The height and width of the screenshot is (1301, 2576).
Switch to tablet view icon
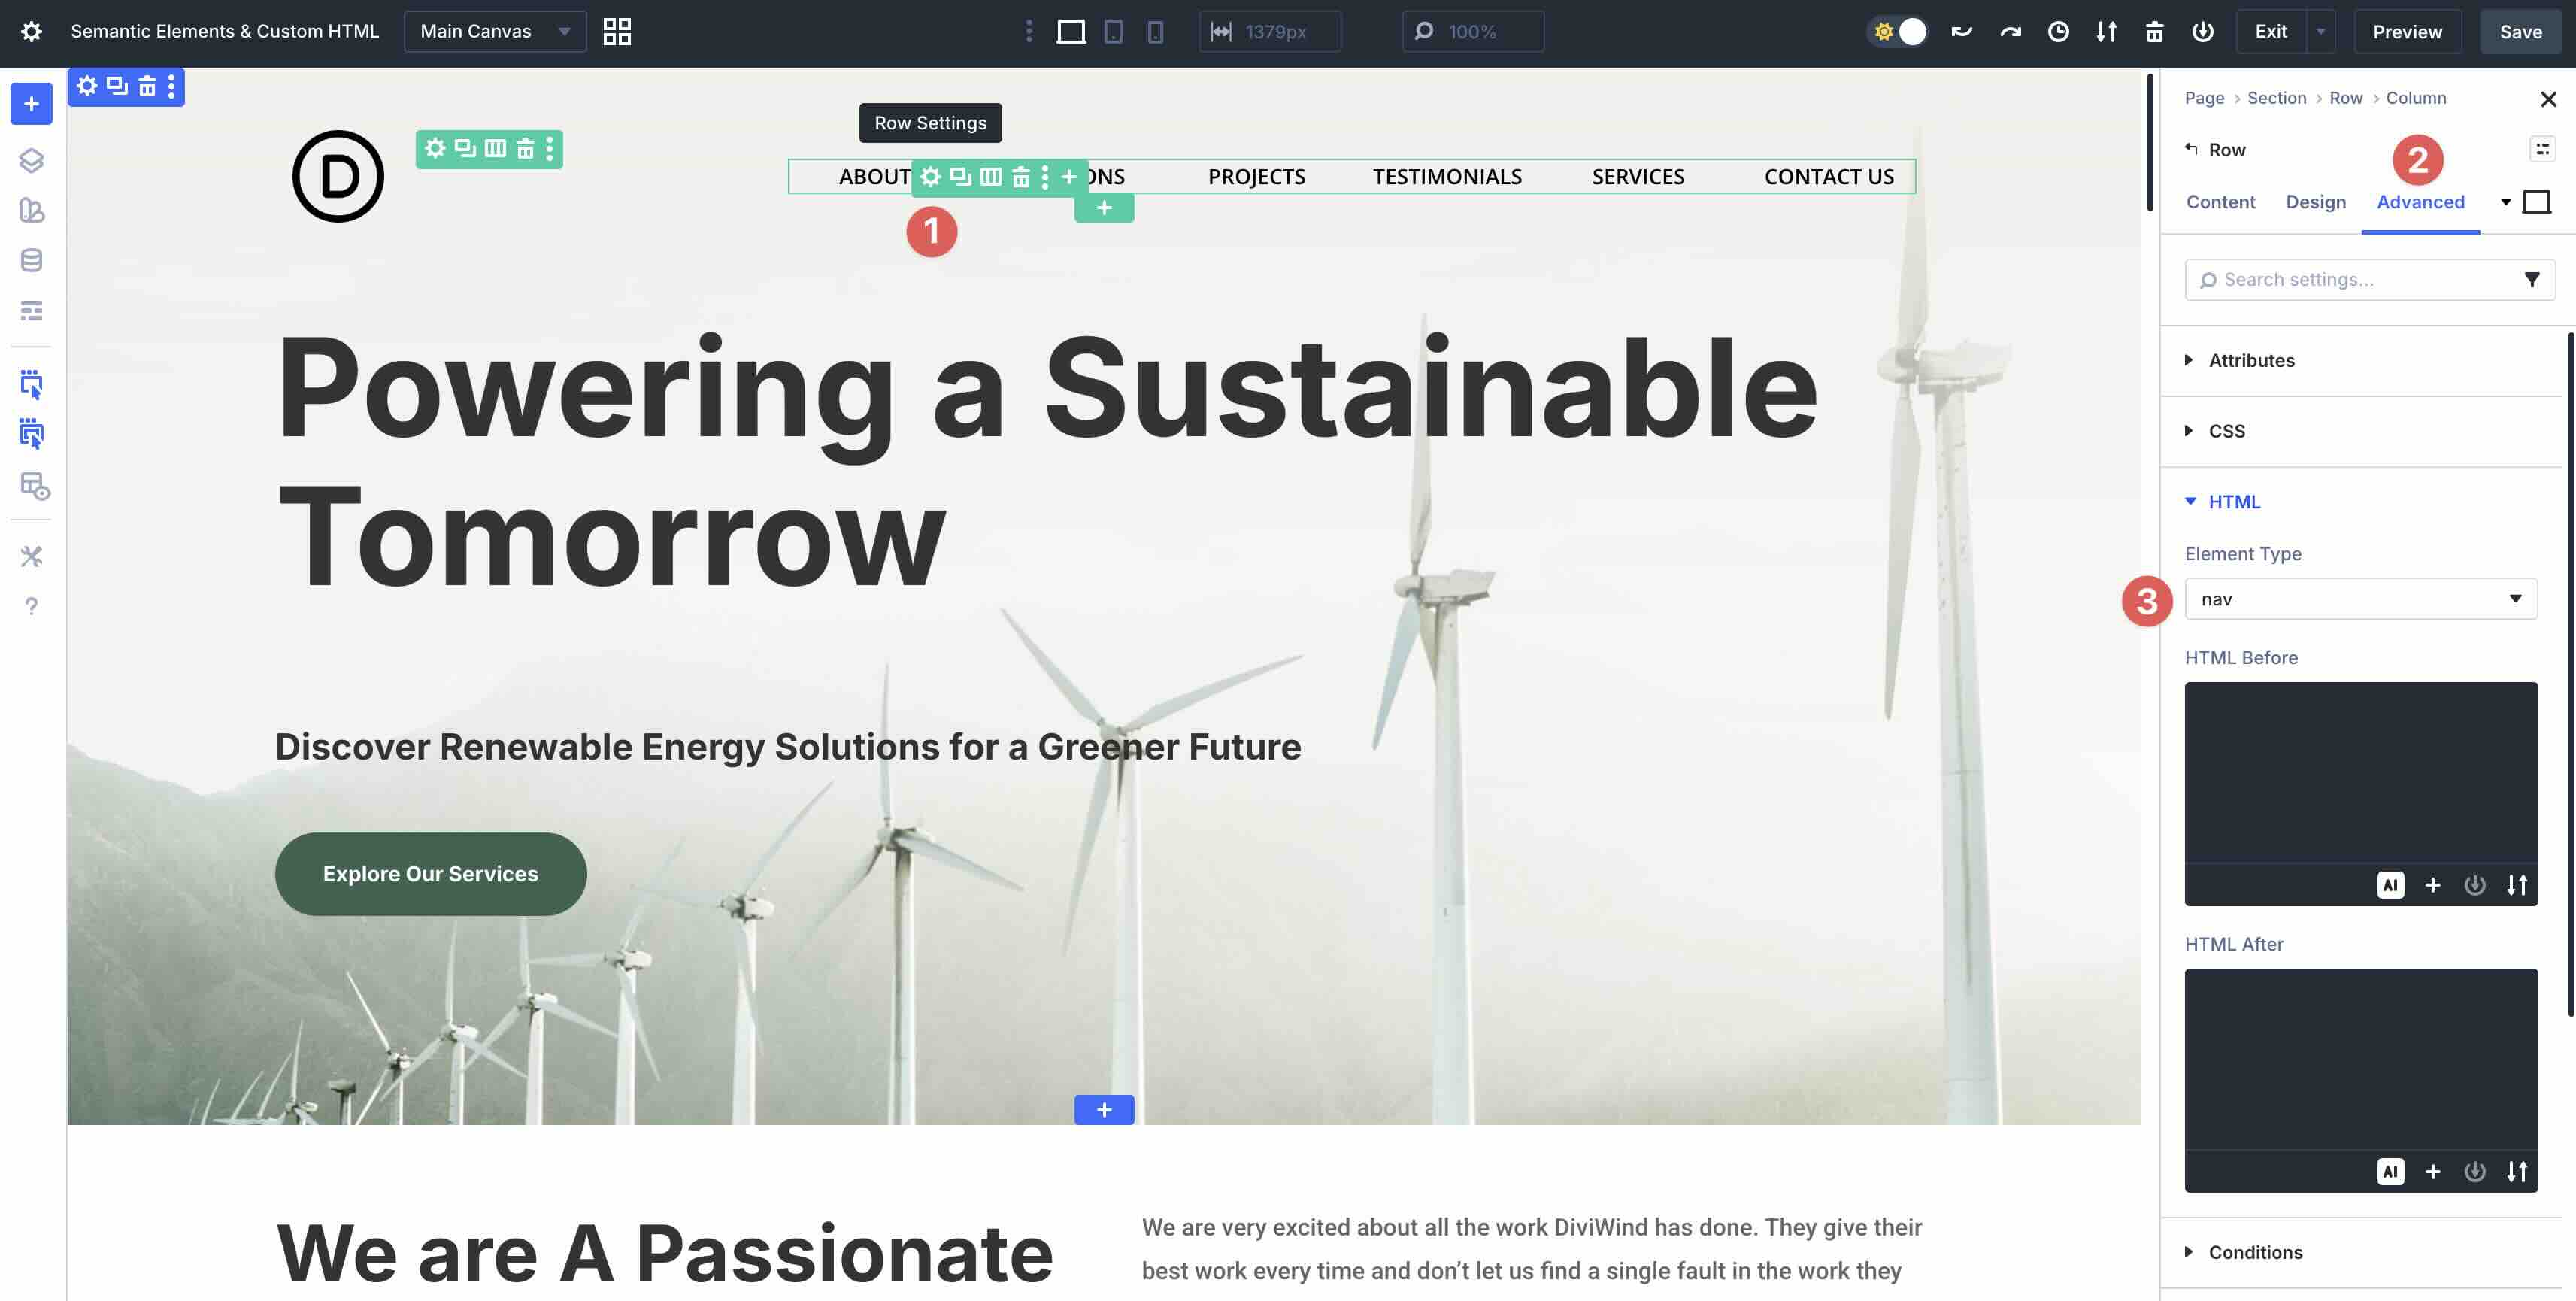tap(1113, 31)
